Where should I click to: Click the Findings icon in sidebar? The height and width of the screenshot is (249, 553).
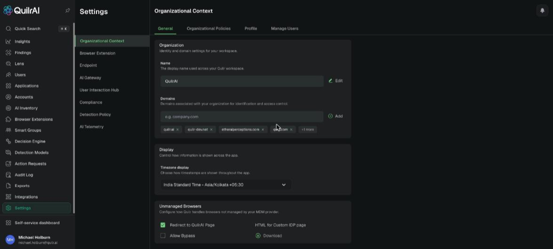pos(9,52)
